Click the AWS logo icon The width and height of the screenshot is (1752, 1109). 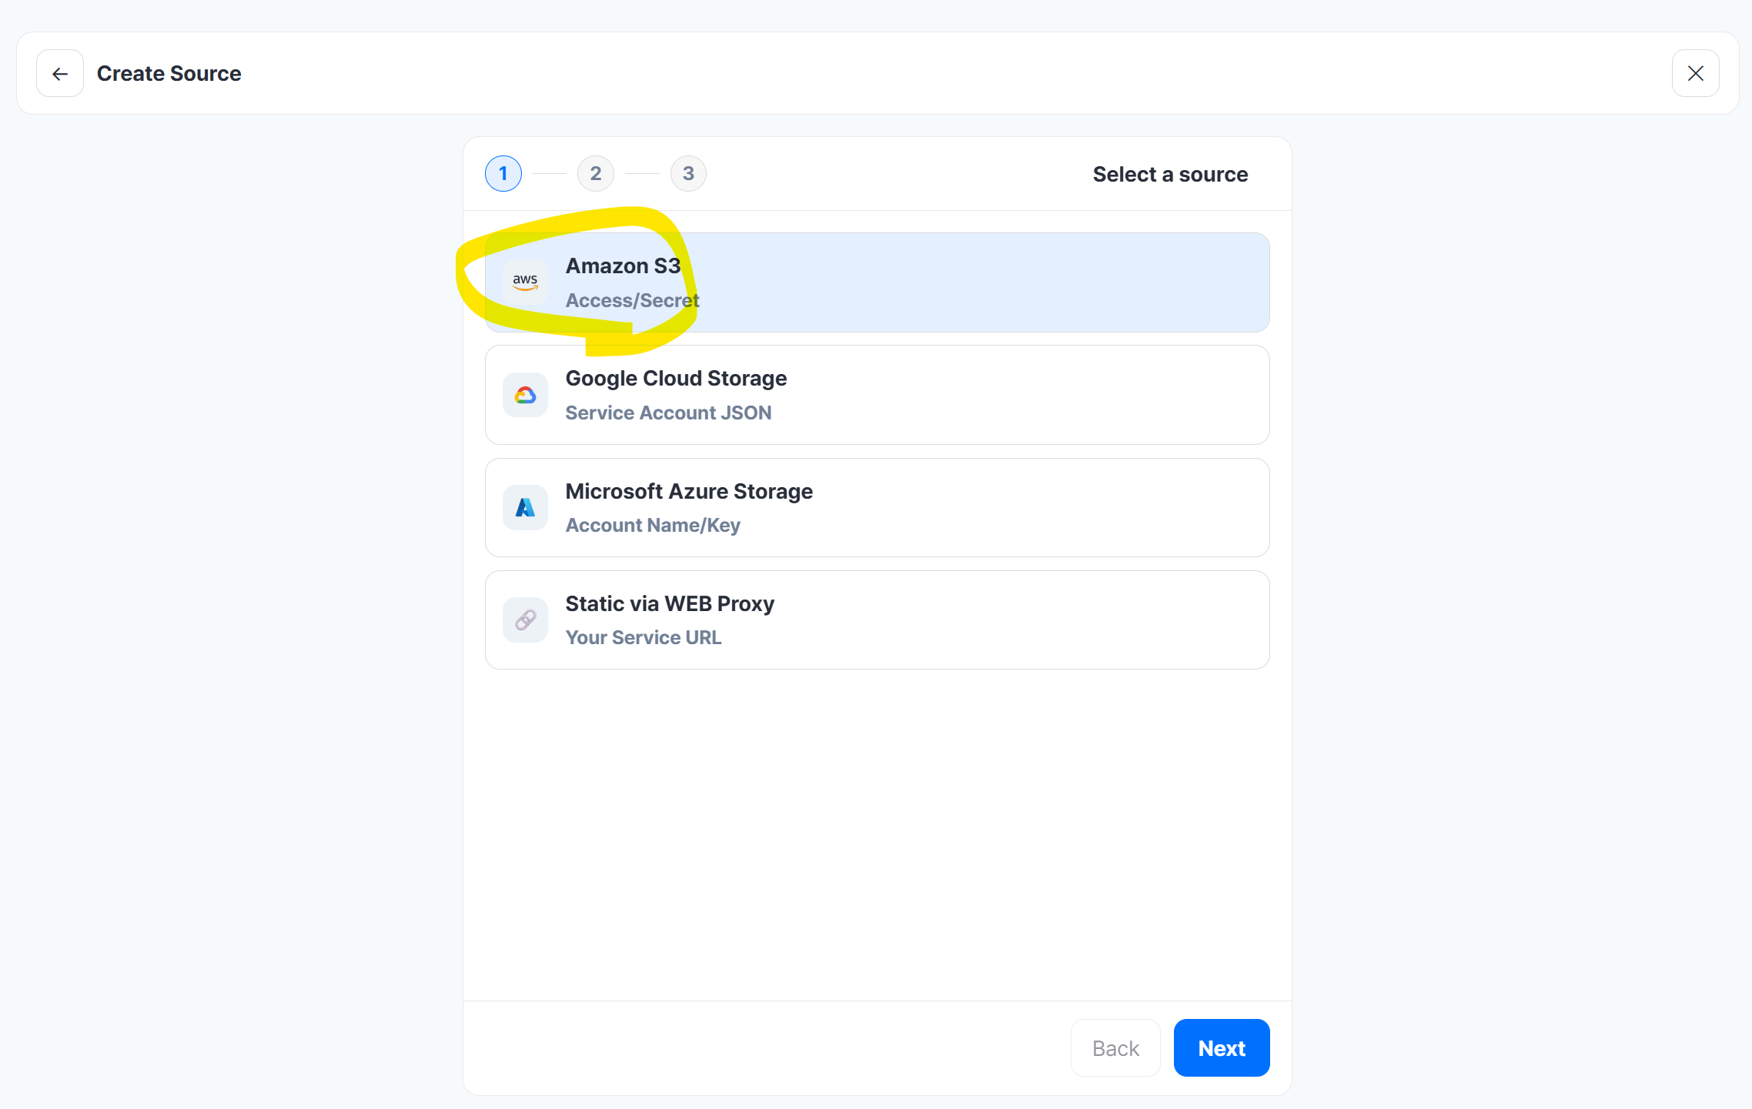525,282
